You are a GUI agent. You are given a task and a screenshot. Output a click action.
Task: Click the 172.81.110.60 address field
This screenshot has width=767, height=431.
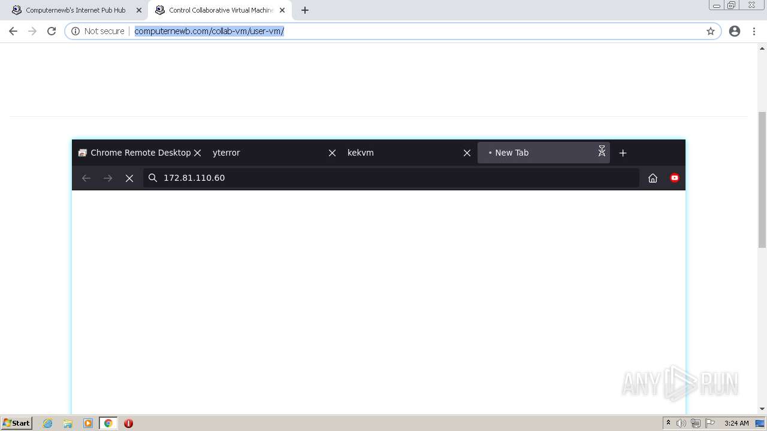click(391, 178)
